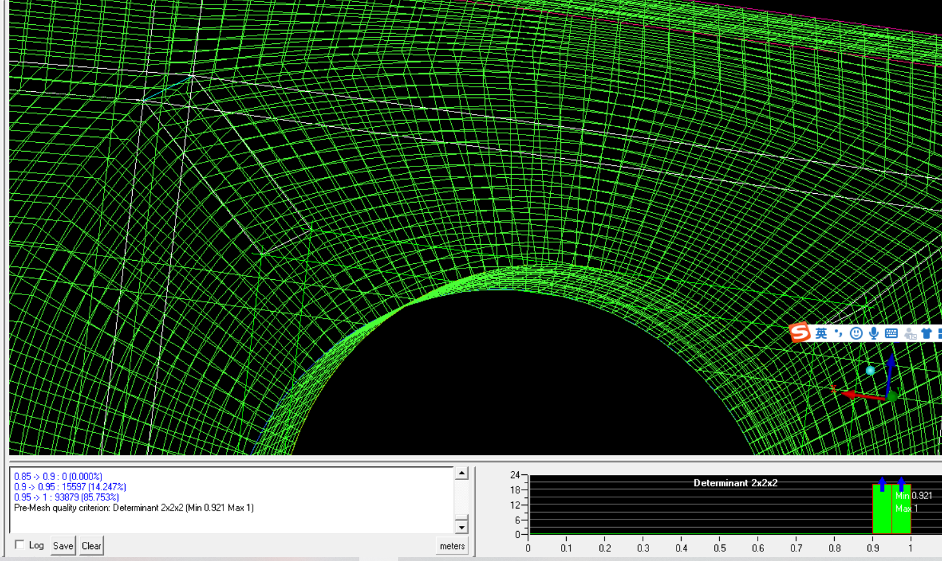Toggle the IME punctuation mode icon
This screenshot has height=561, width=942.
point(839,333)
